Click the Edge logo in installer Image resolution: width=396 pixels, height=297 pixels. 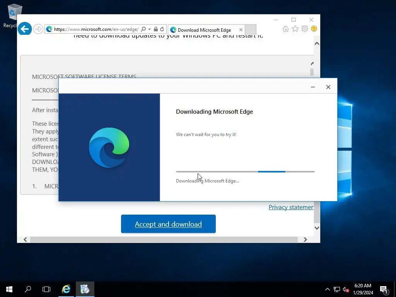point(109,147)
